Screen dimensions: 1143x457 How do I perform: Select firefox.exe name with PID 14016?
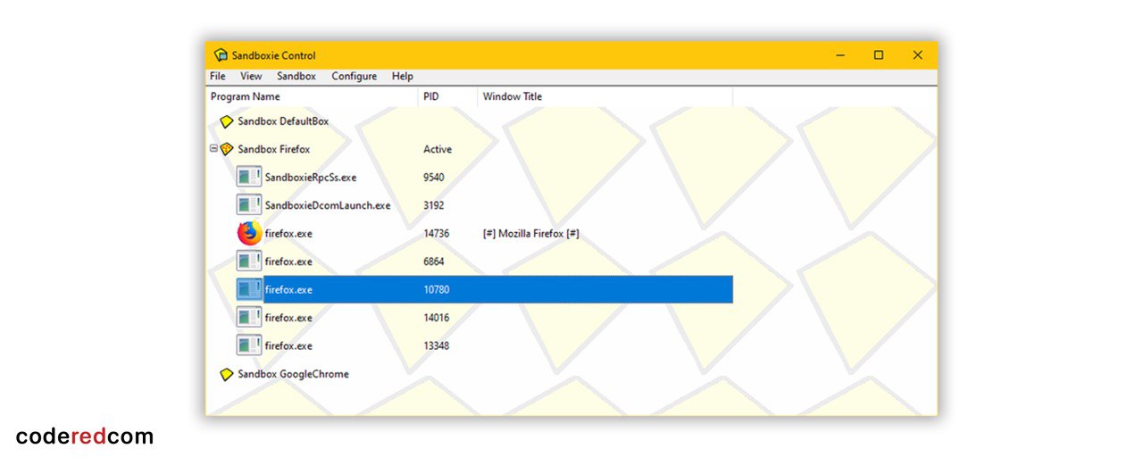[288, 318]
